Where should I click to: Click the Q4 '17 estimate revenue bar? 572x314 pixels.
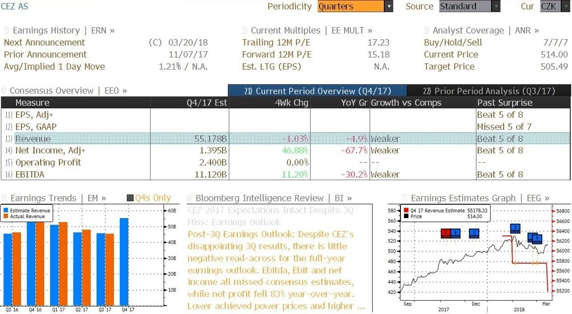tap(124, 262)
